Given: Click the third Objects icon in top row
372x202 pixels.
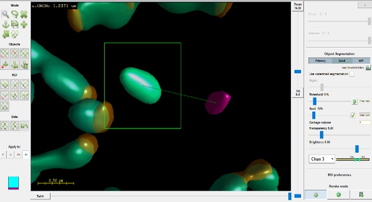Looking at the screenshot, I should pos(24,54).
